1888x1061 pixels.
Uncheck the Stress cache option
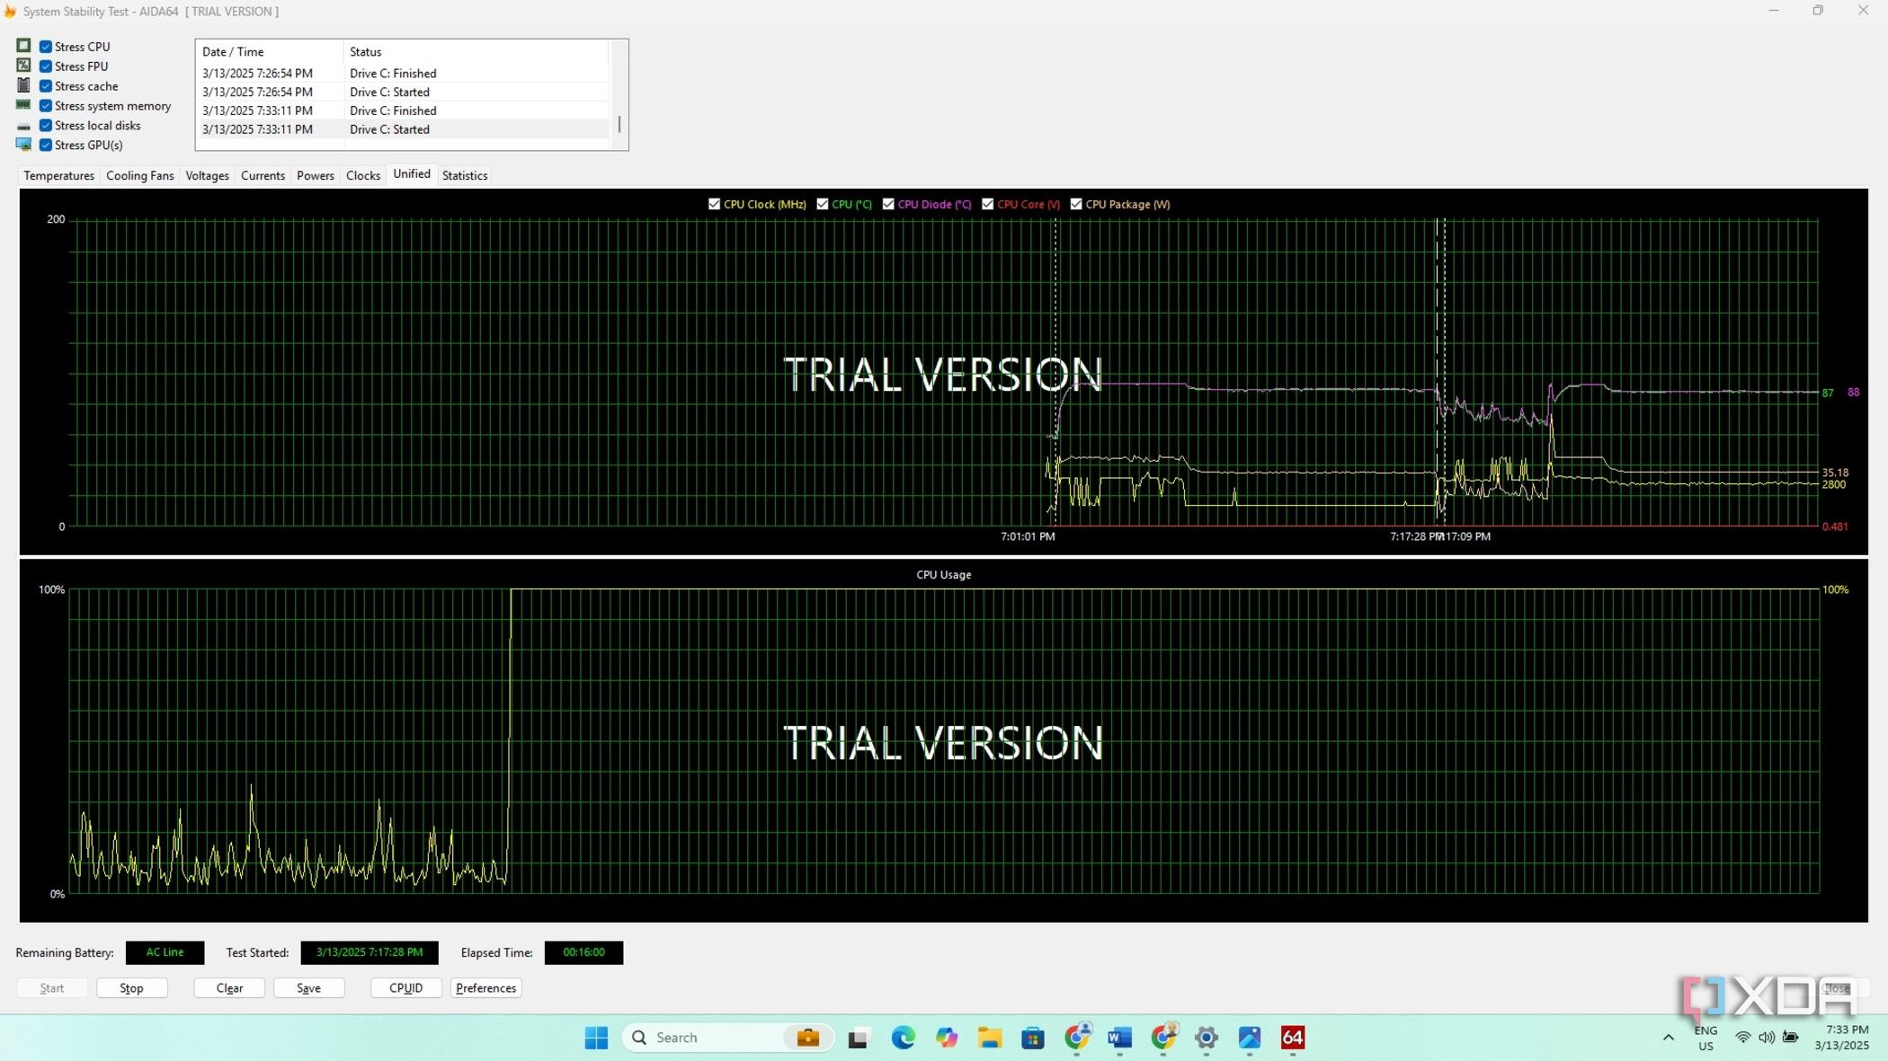[45, 86]
